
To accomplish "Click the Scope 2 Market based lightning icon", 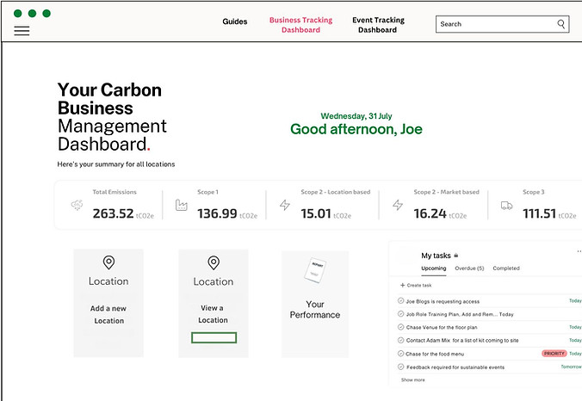I will click(x=398, y=205).
